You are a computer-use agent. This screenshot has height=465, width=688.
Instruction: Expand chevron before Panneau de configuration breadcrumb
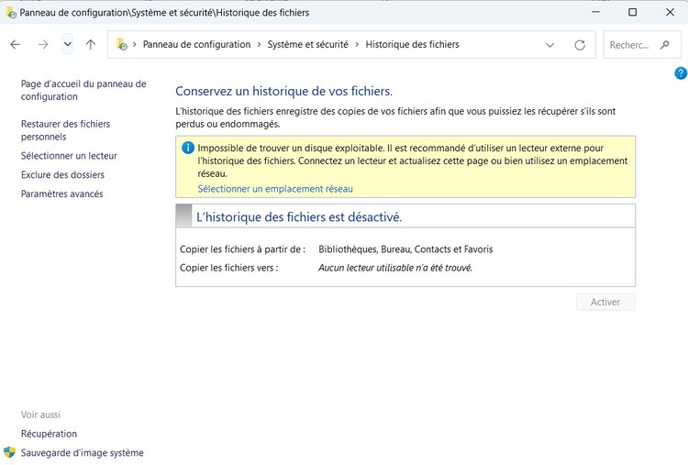pyautogui.click(x=134, y=44)
